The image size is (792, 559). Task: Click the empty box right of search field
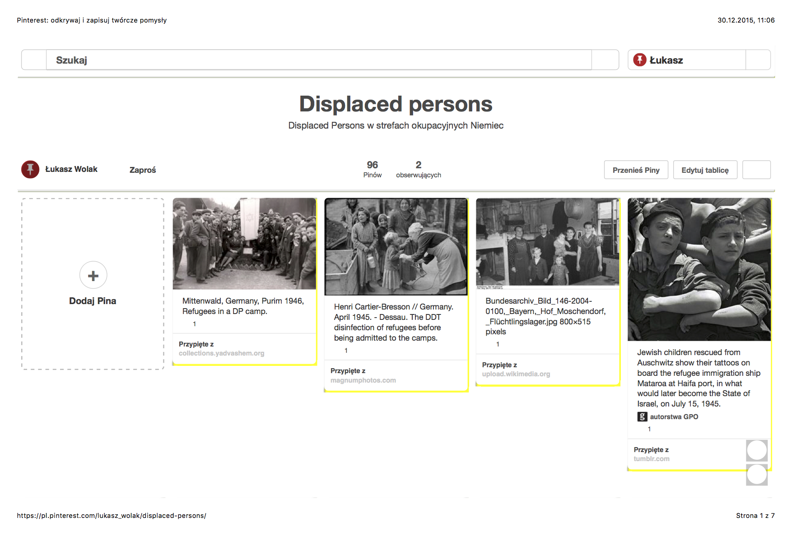coord(605,60)
